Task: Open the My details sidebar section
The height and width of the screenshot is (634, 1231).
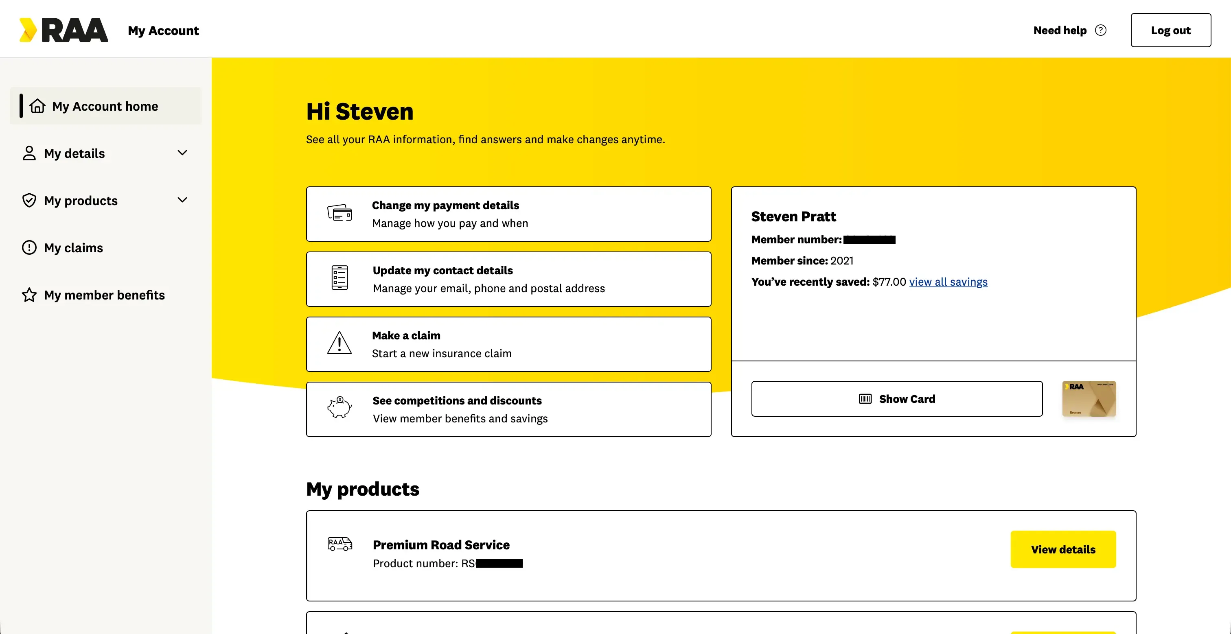Action: [74, 153]
